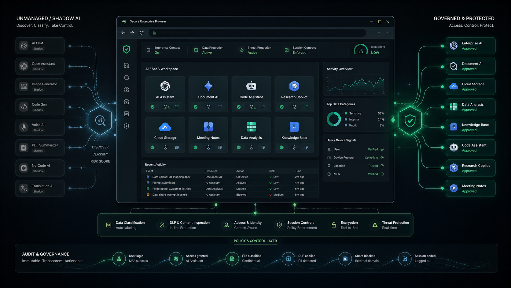Toggle green check under Document AI tile
The height and width of the screenshot is (288, 511).
(196, 107)
